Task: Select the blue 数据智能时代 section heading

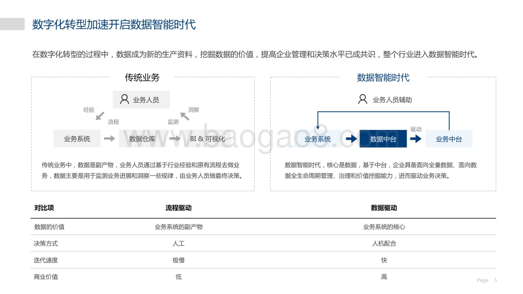Action: click(383, 78)
